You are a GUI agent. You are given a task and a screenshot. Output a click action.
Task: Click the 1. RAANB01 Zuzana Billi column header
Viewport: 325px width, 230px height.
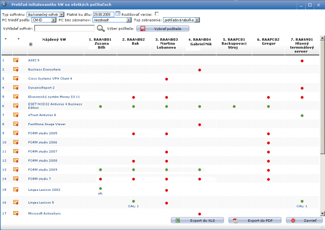point(101,43)
